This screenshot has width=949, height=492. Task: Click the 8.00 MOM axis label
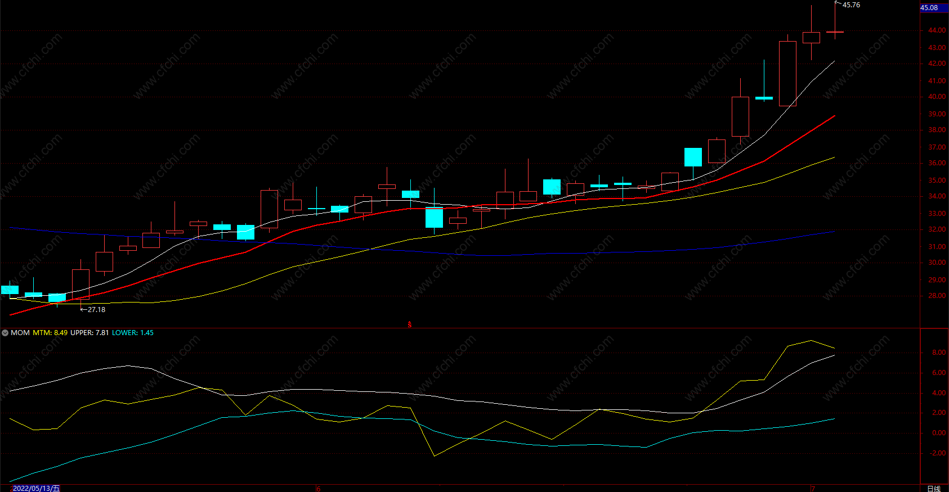pos(939,353)
